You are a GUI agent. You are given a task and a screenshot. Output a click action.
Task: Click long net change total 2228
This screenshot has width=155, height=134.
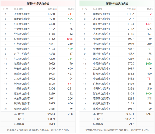click(x=70, y=114)
